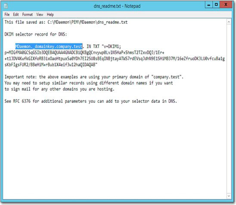Click the dns_readme.txt - Notepad title bar
Screen dimensions: 236x205
click(x=117, y=6)
